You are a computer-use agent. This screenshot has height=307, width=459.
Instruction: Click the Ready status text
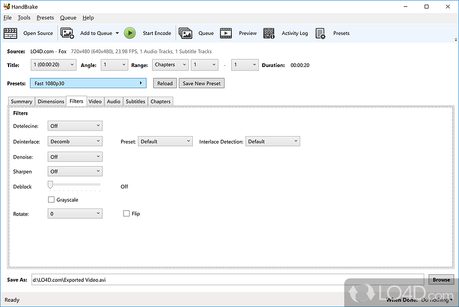pyautogui.click(x=12, y=300)
